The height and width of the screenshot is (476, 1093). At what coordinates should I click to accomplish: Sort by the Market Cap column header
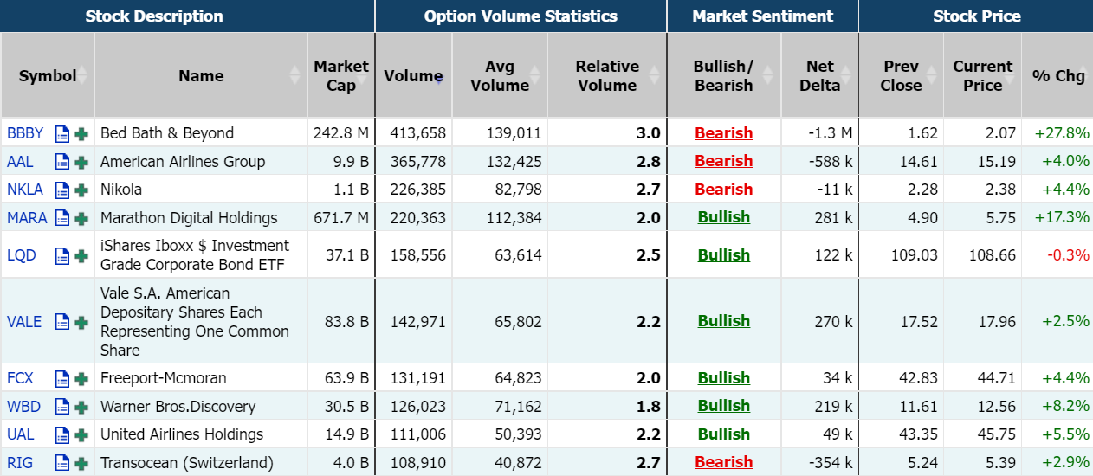click(x=340, y=76)
